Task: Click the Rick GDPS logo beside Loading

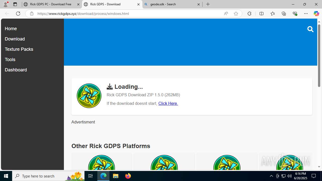Action: [89, 96]
